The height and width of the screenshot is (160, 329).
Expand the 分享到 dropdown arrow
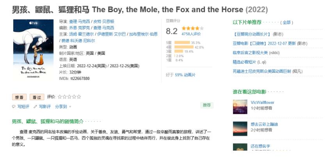(x=70, y=107)
